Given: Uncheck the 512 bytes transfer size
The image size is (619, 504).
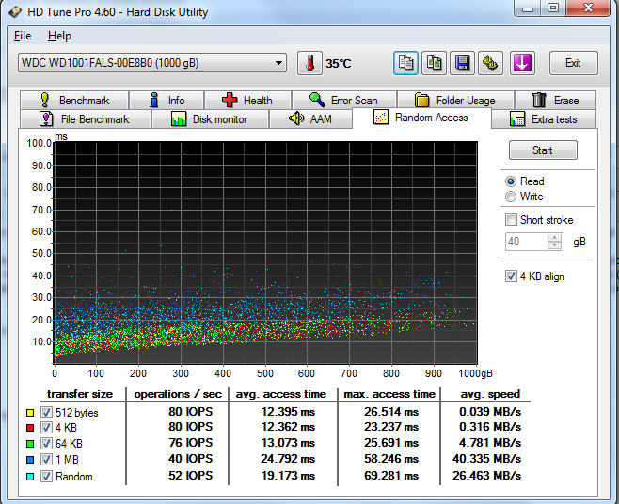Looking at the screenshot, I should click(x=46, y=413).
